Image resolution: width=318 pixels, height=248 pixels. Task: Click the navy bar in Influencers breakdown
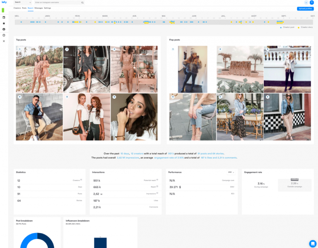tap(100, 243)
